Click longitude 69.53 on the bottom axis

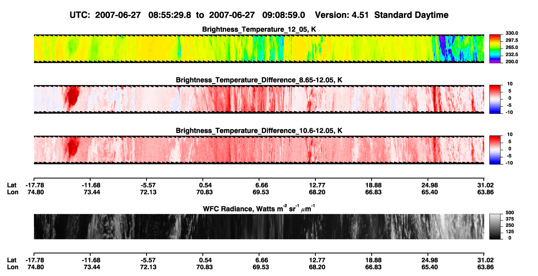(x=260, y=266)
